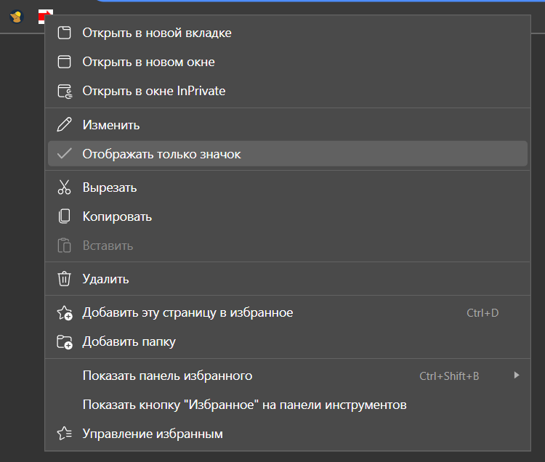This screenshot has height=462, width=545.
Task: Toggle "Показать кнопку Избранное на панели инструментов"
Action: (244, 405)
